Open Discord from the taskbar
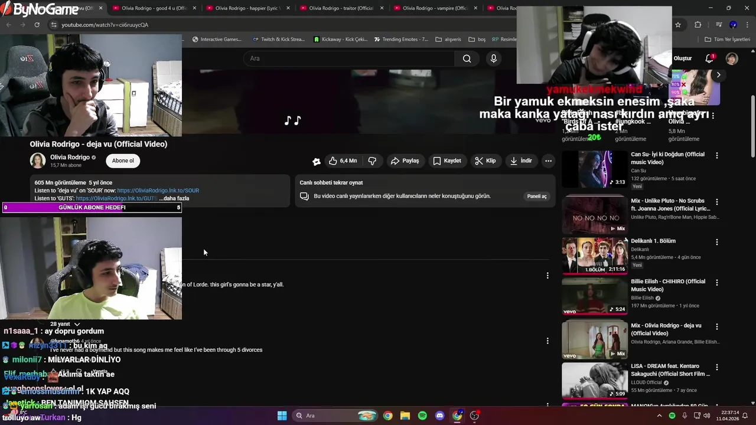The width and height of the screenshot is (756, 425). [439, 416]
